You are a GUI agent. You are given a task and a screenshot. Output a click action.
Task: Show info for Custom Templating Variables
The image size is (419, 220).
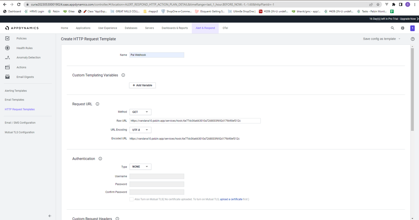pos(123,75)
